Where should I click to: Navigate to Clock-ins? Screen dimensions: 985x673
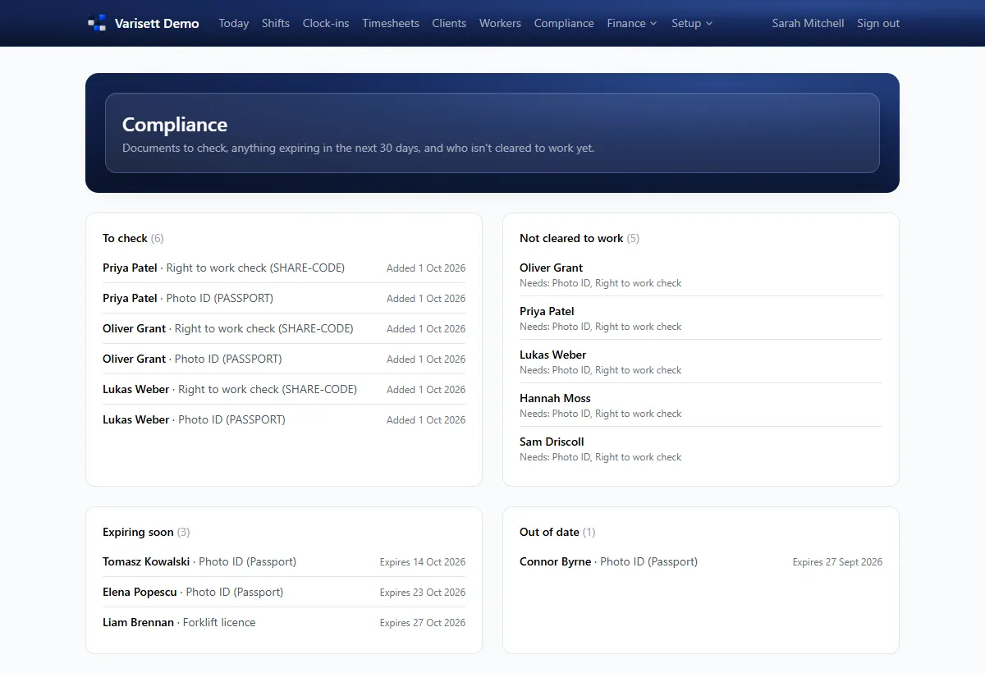coord(326,23)
